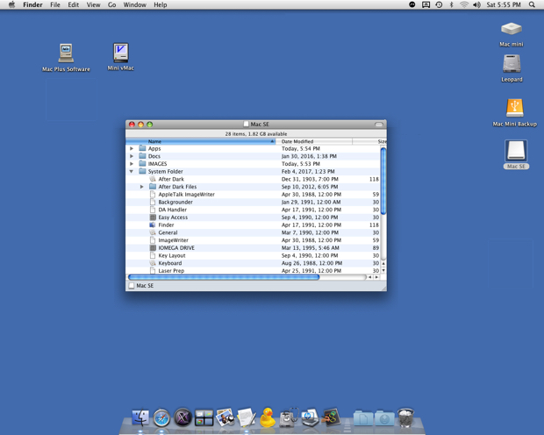Select the Backgrounder file

coord(253,202)
